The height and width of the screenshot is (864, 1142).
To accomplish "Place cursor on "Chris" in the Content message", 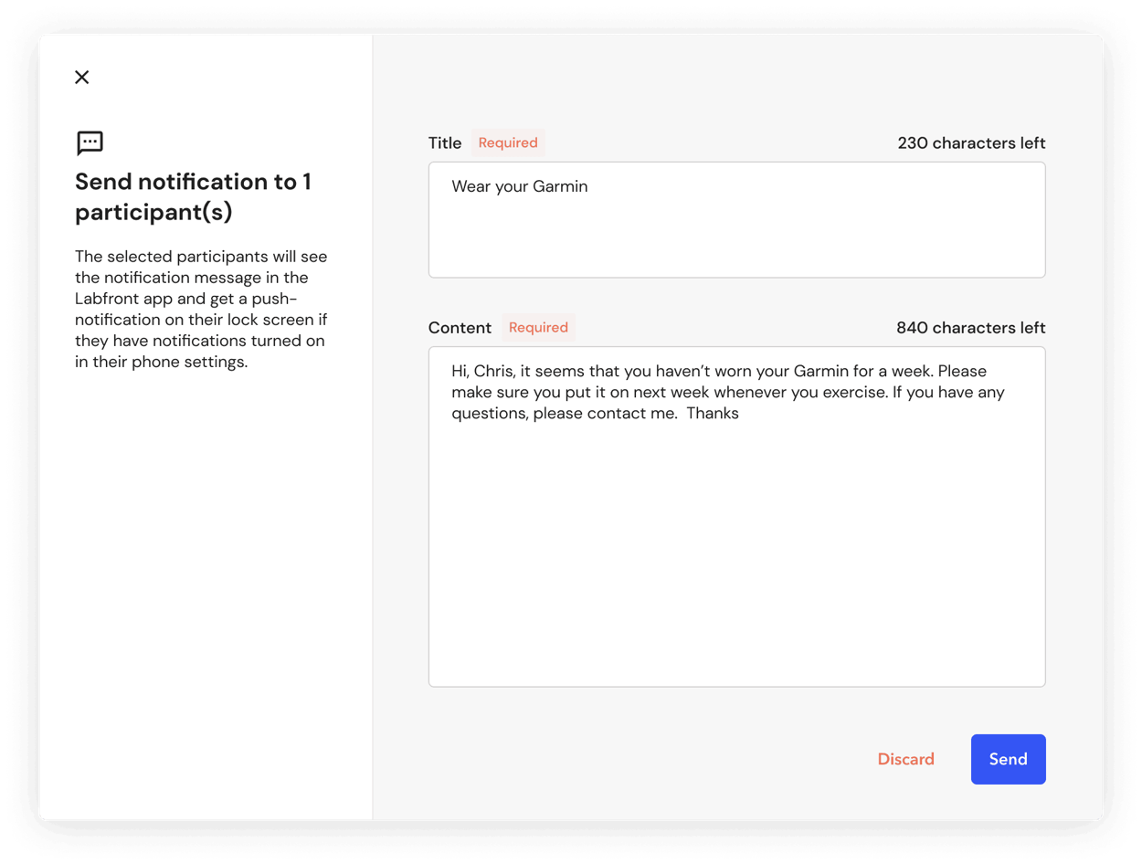I will [493, 372].
